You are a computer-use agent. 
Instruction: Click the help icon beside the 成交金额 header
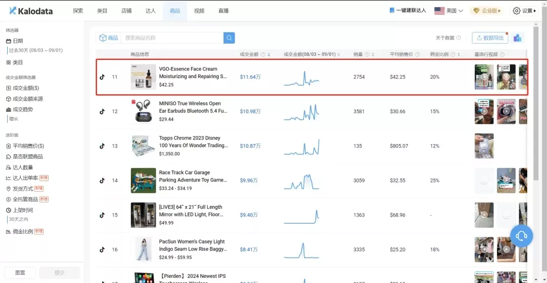click(263, 54)
